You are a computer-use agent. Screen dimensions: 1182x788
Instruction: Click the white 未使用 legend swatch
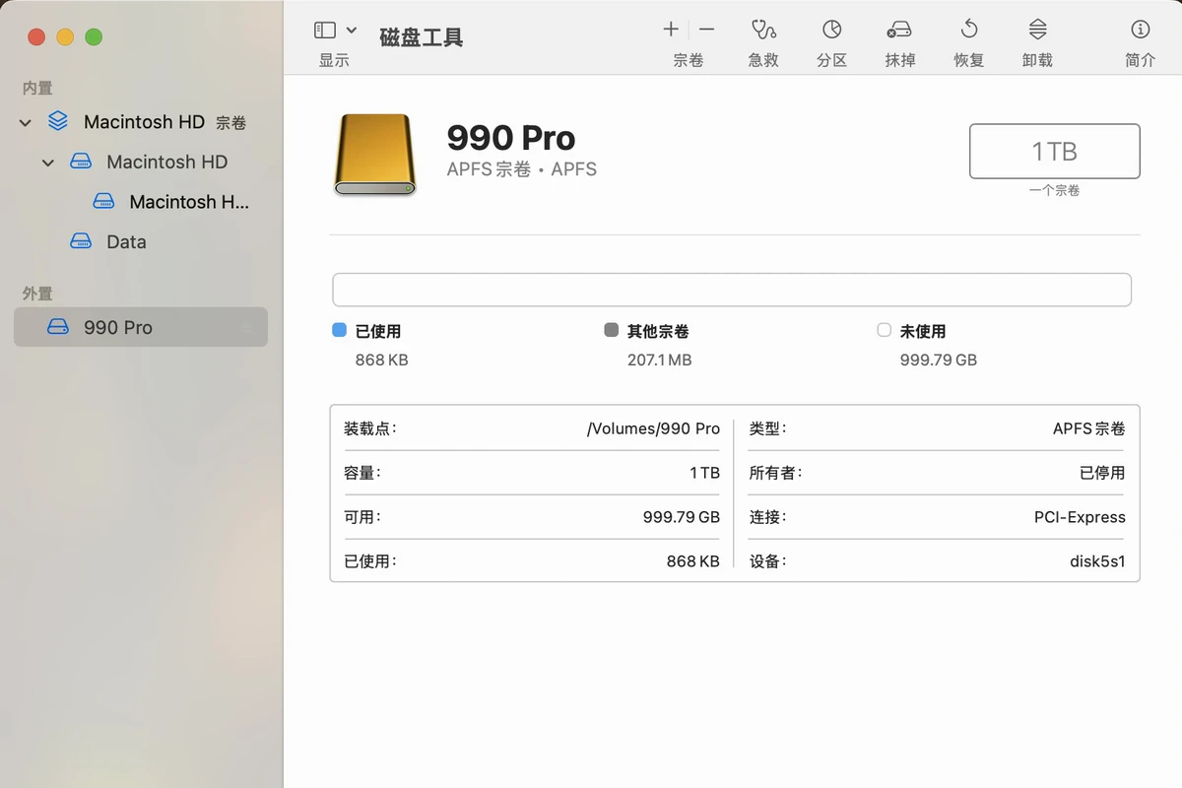pyautogui.click(x=884, y=331)
